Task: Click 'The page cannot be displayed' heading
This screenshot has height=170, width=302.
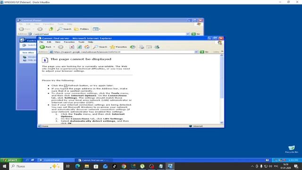Action: tap(81, 59)
